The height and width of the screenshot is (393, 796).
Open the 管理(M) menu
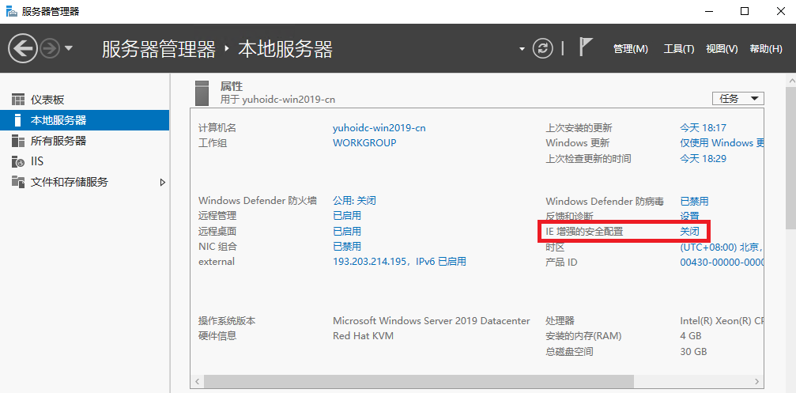[630, 49]
